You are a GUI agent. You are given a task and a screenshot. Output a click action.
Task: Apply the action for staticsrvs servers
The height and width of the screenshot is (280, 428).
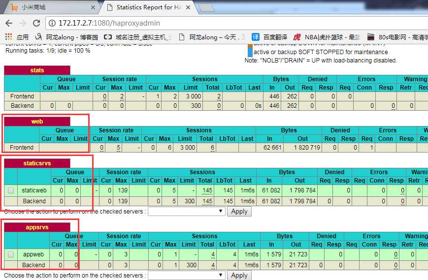[239, 211]
